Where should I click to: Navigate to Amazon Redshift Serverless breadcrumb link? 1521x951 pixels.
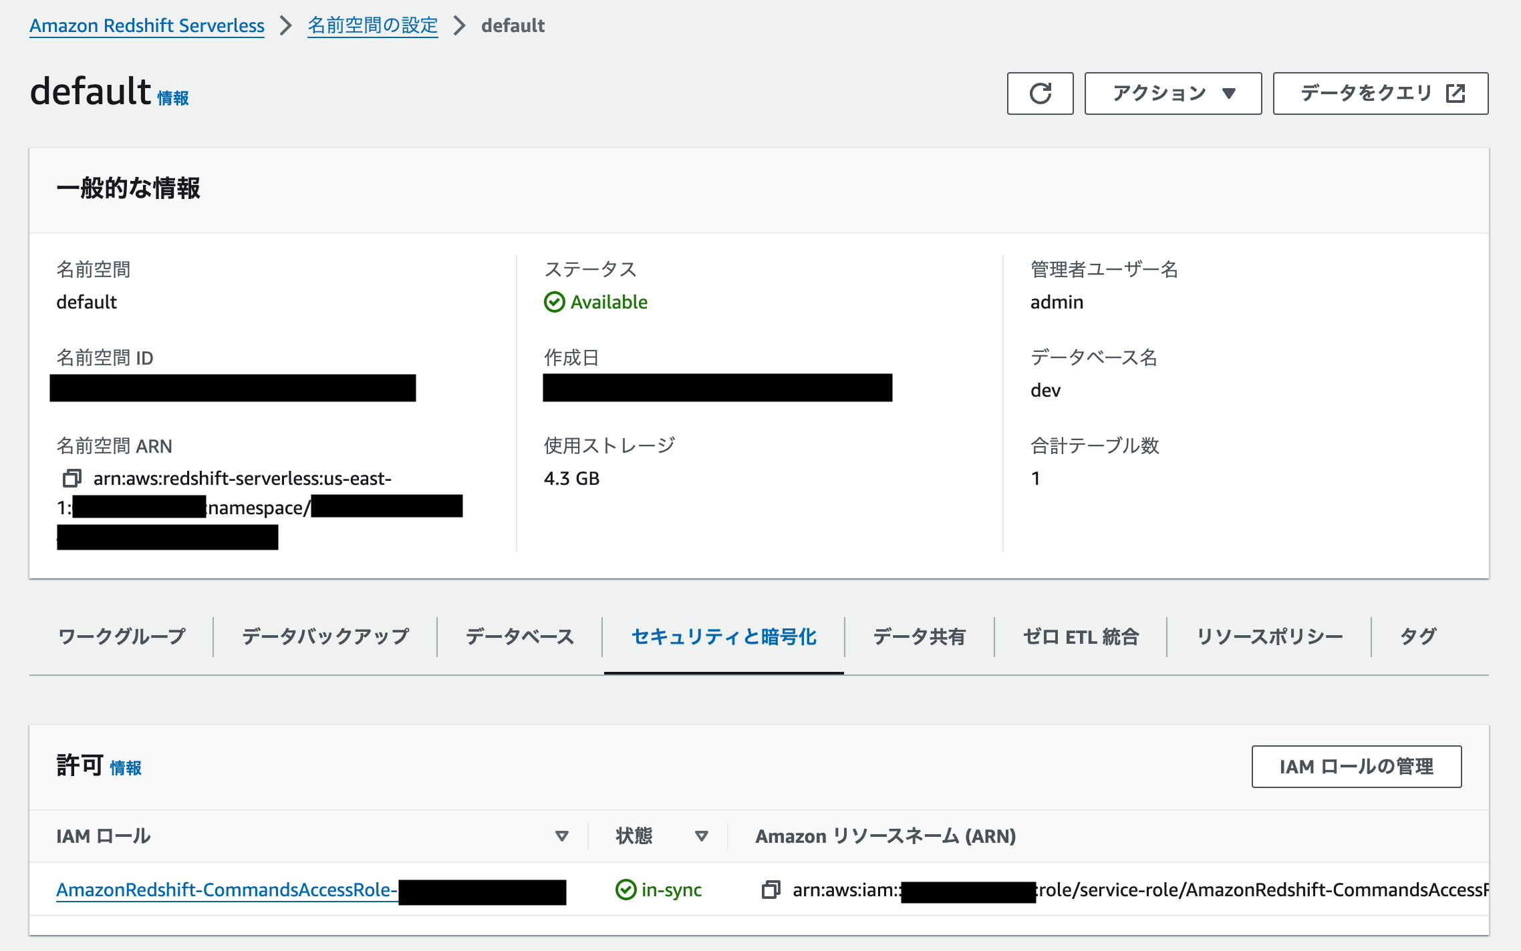tap(146, 25)
